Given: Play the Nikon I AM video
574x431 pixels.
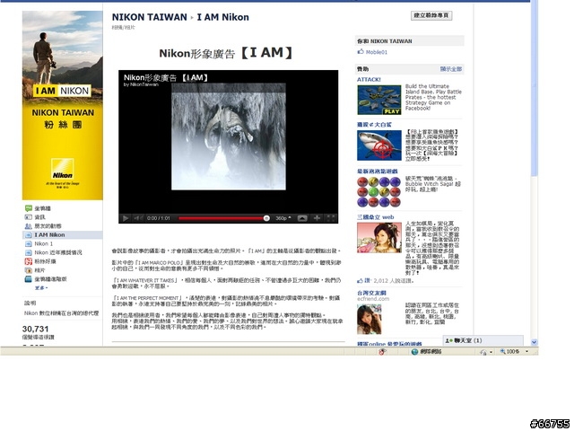Looking at the screenshot, I should pyautogui.click(x=126, y=218).
